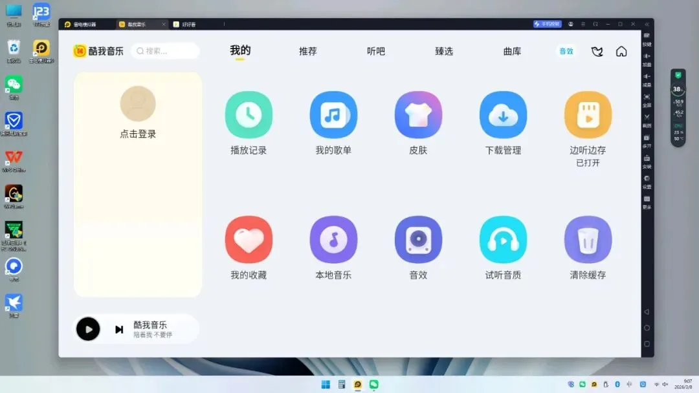Open the blue 123 desktop shortcut
This screenshot has width=699, height=393.
pyautogui.click(x=41, y=15)
